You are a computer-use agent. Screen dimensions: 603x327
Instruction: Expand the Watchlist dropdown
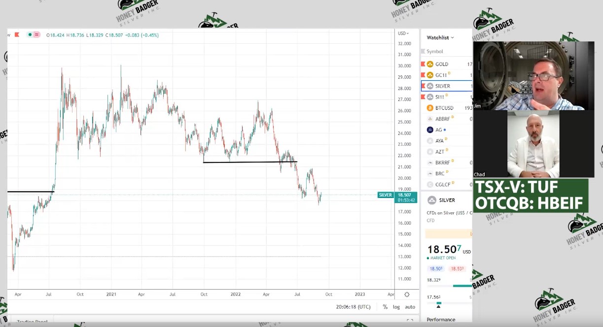[440, 37]
